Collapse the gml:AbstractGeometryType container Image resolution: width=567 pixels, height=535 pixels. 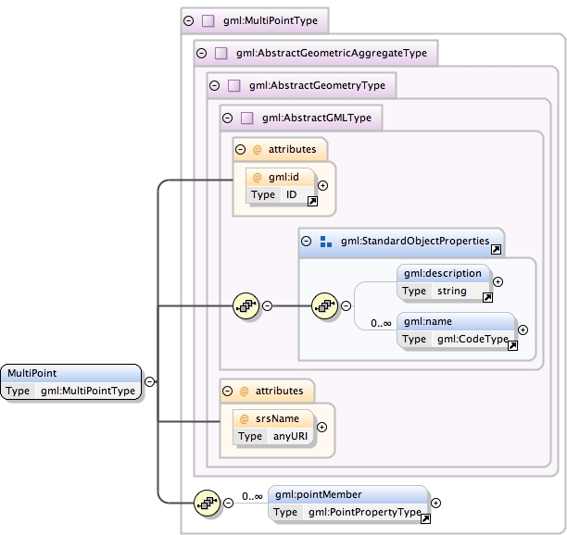pos(214,85)
